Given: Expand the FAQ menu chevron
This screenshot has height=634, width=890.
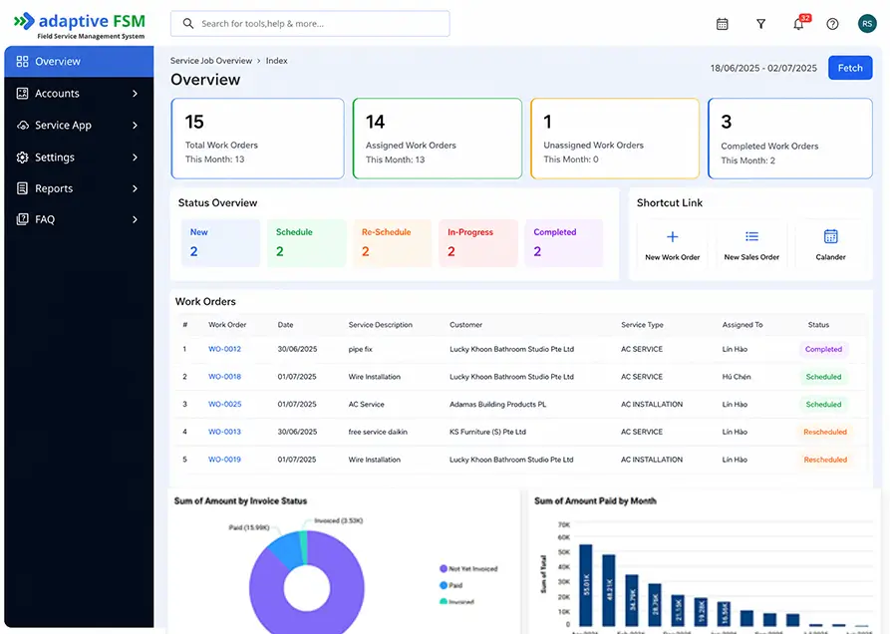Looking at the screenshot, I should point(136,219).
